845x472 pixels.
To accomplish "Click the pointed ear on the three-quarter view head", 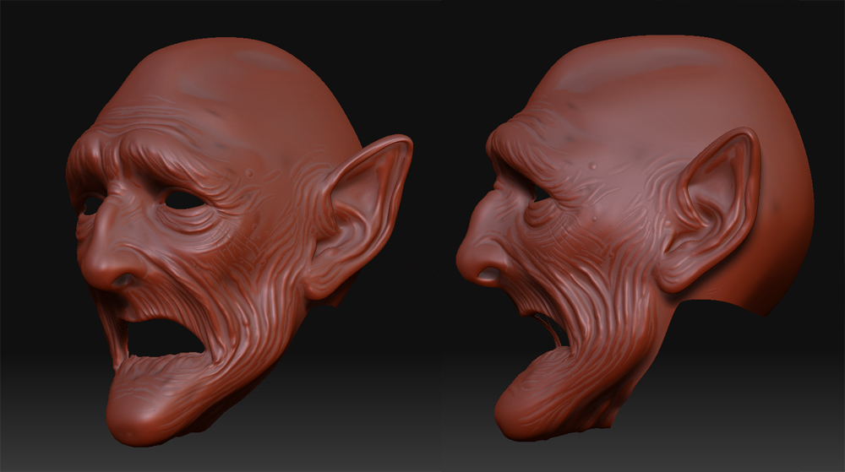I will pos(357,215).
